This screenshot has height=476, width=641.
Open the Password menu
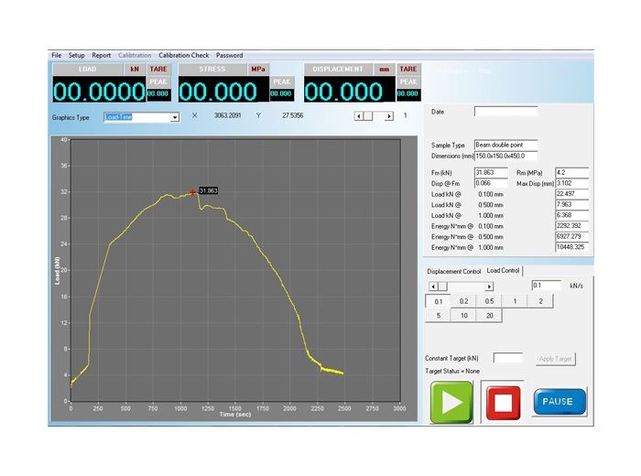229,55
